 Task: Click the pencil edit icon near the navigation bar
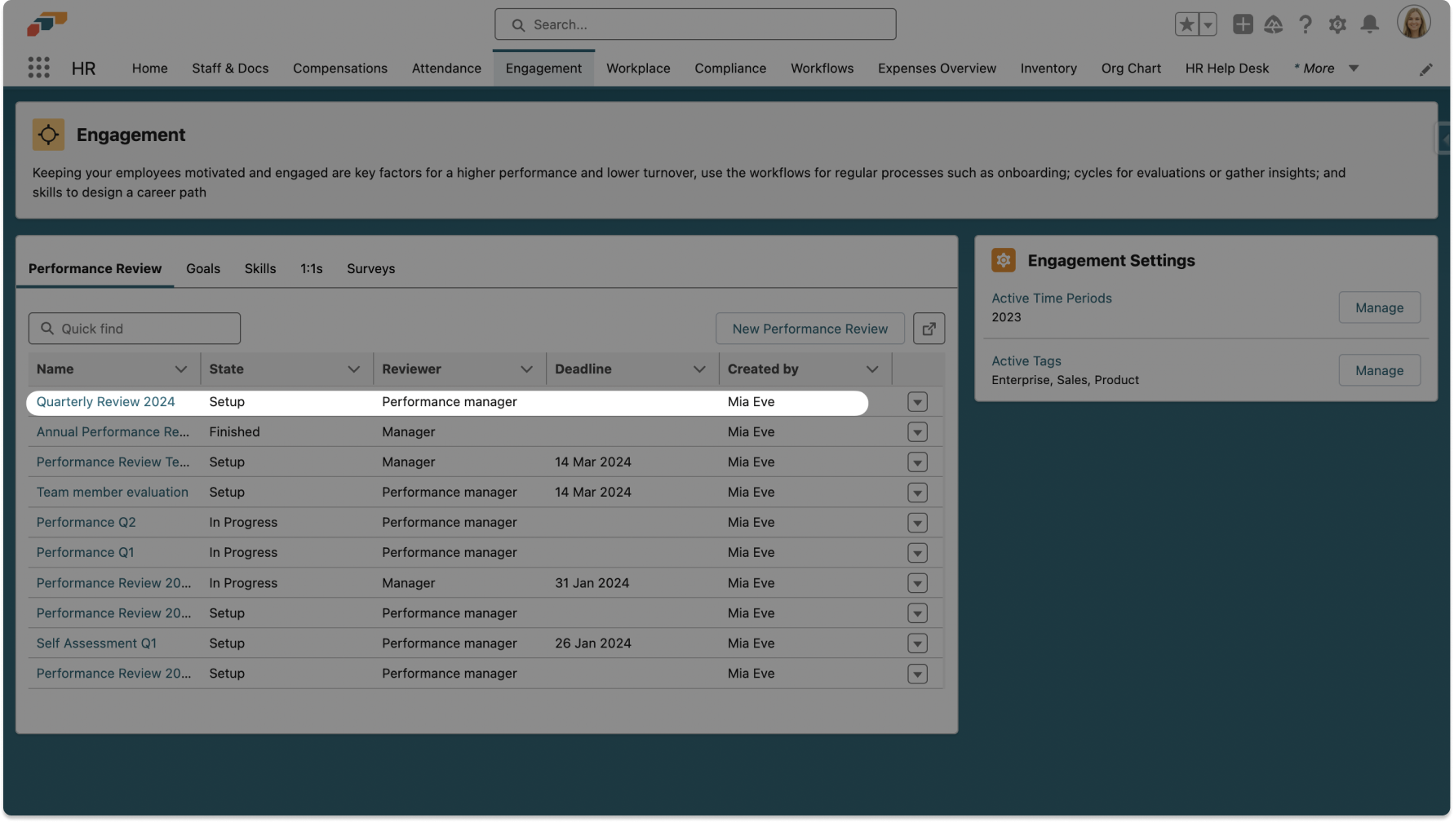(x=1426, y=69)
